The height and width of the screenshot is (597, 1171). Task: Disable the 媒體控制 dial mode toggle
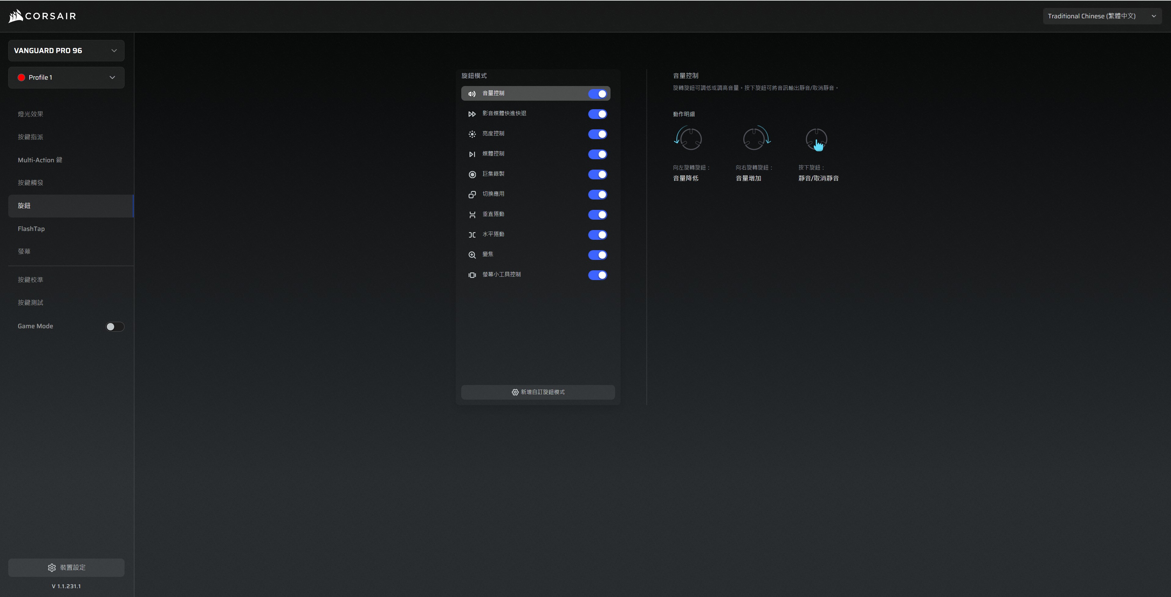coord(597,154)
